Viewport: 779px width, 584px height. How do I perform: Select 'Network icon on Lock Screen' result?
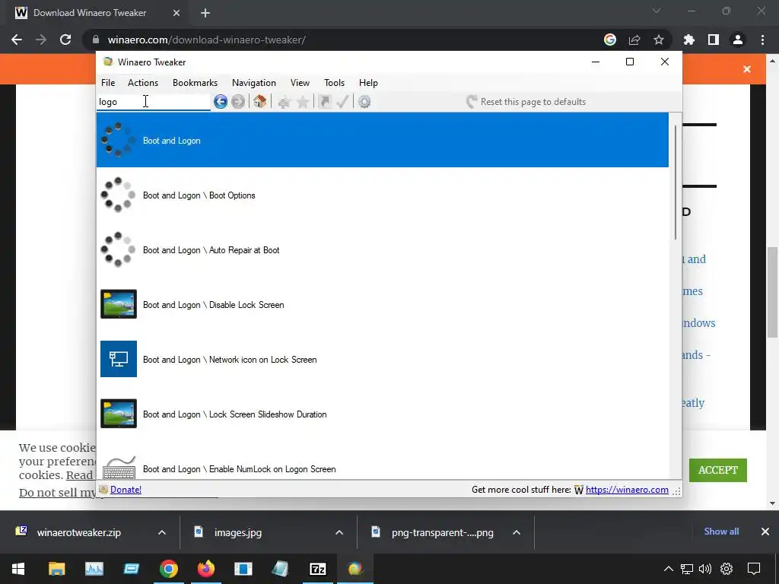(x=383, y=359)
